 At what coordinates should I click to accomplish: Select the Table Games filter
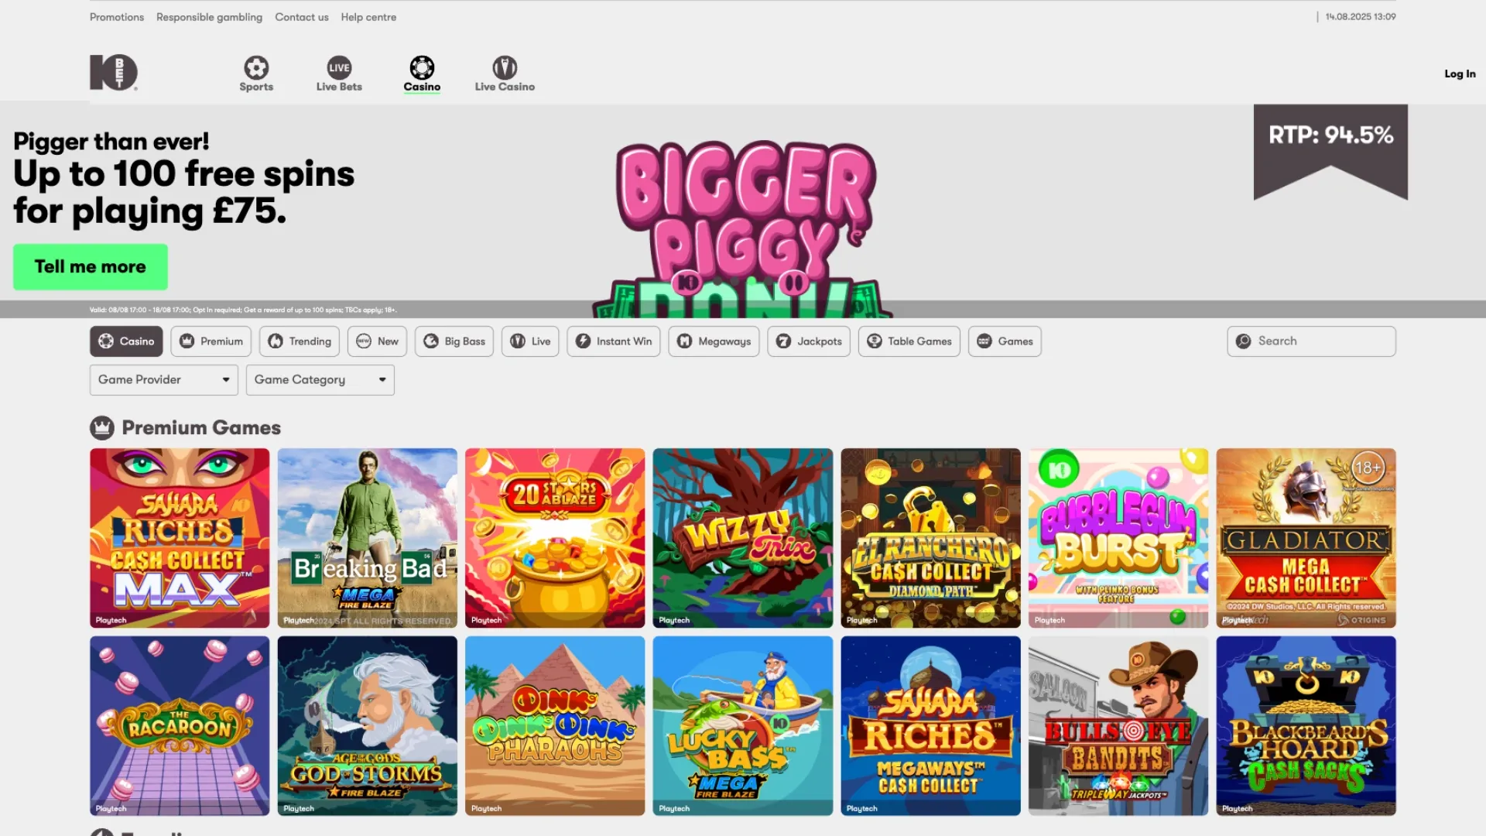tap(909, 341)
